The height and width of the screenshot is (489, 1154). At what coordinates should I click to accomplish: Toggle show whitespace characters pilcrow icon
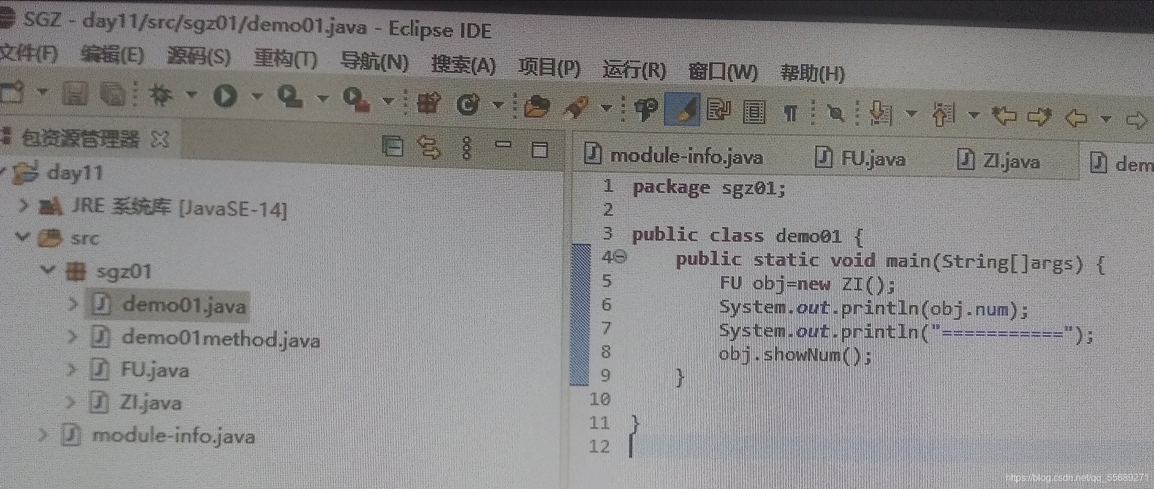[791, 112]
